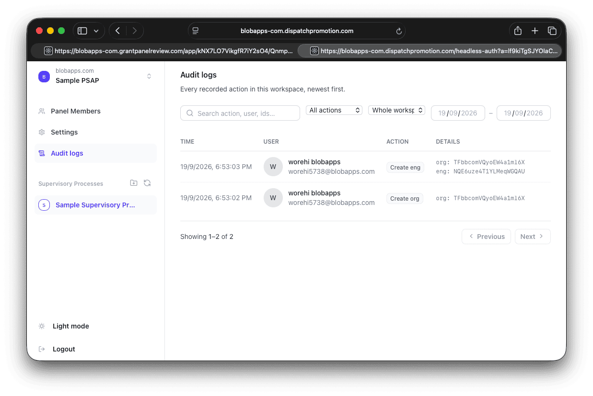Image resolution: width=593 pixels, height=396 pixels.
Task: Click the DETAILS column header
Action: [448, 142]
